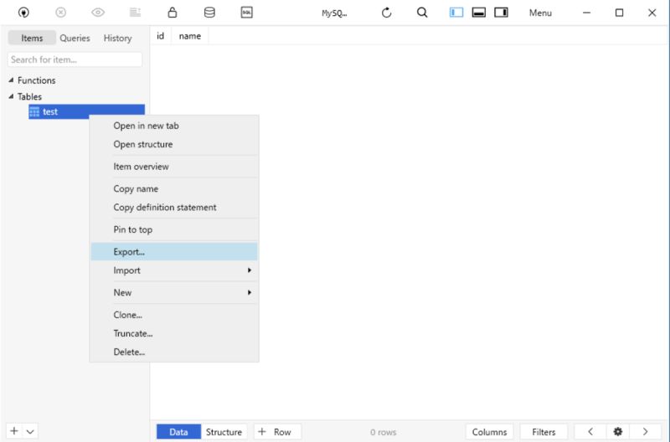Open the Columns button

[490, 432]
